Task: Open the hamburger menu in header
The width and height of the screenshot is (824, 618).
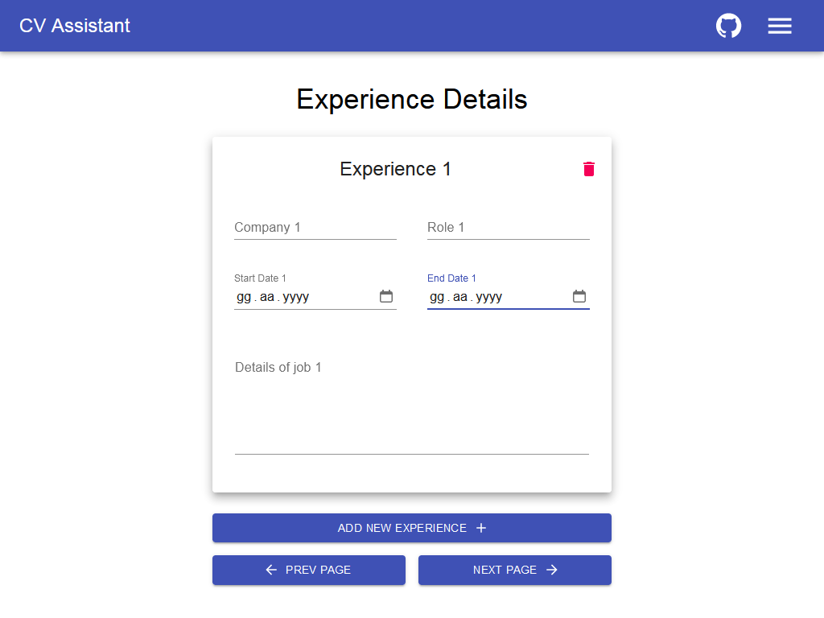Action: tap(779, 26)
